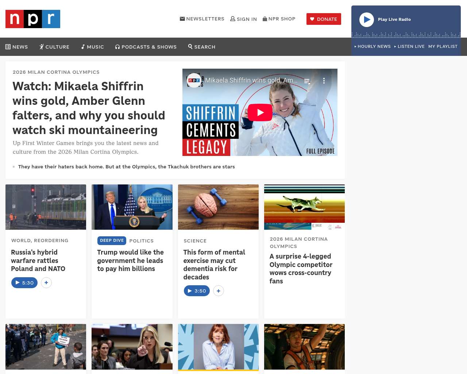Add the dementia story to playlist
Screen dimensions: 467x374
tap(219, 291)
